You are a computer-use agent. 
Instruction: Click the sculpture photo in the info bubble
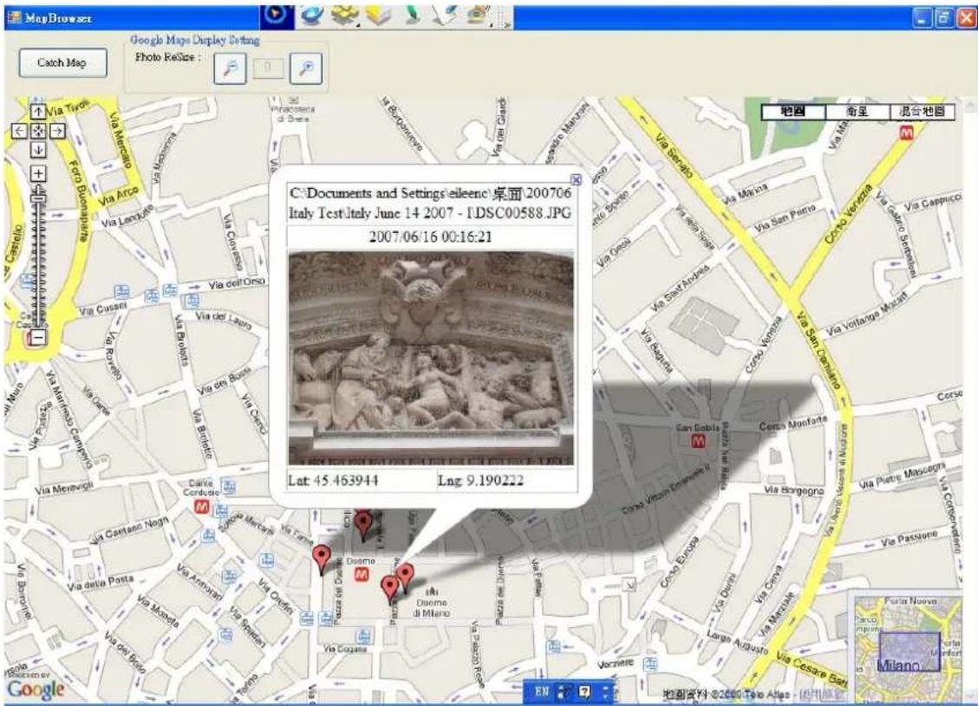(x=430, y=358)
